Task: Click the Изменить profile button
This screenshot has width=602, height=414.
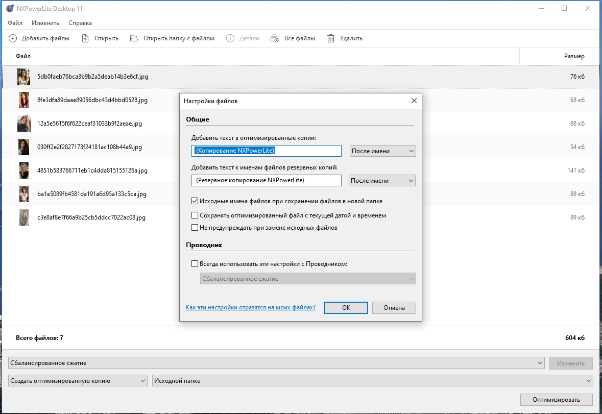Action: point(570,363)
